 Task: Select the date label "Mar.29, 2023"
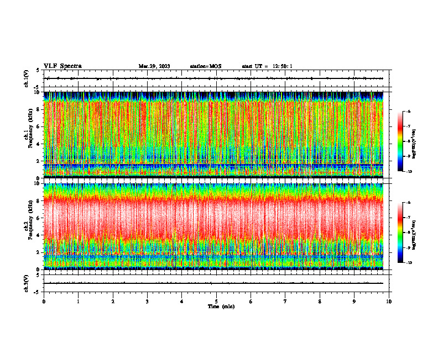(x=154, y=66)
